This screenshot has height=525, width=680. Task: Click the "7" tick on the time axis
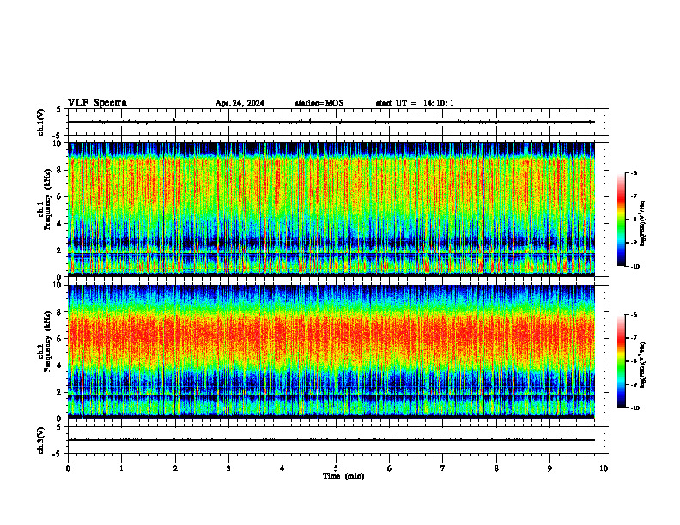point(443,468)
